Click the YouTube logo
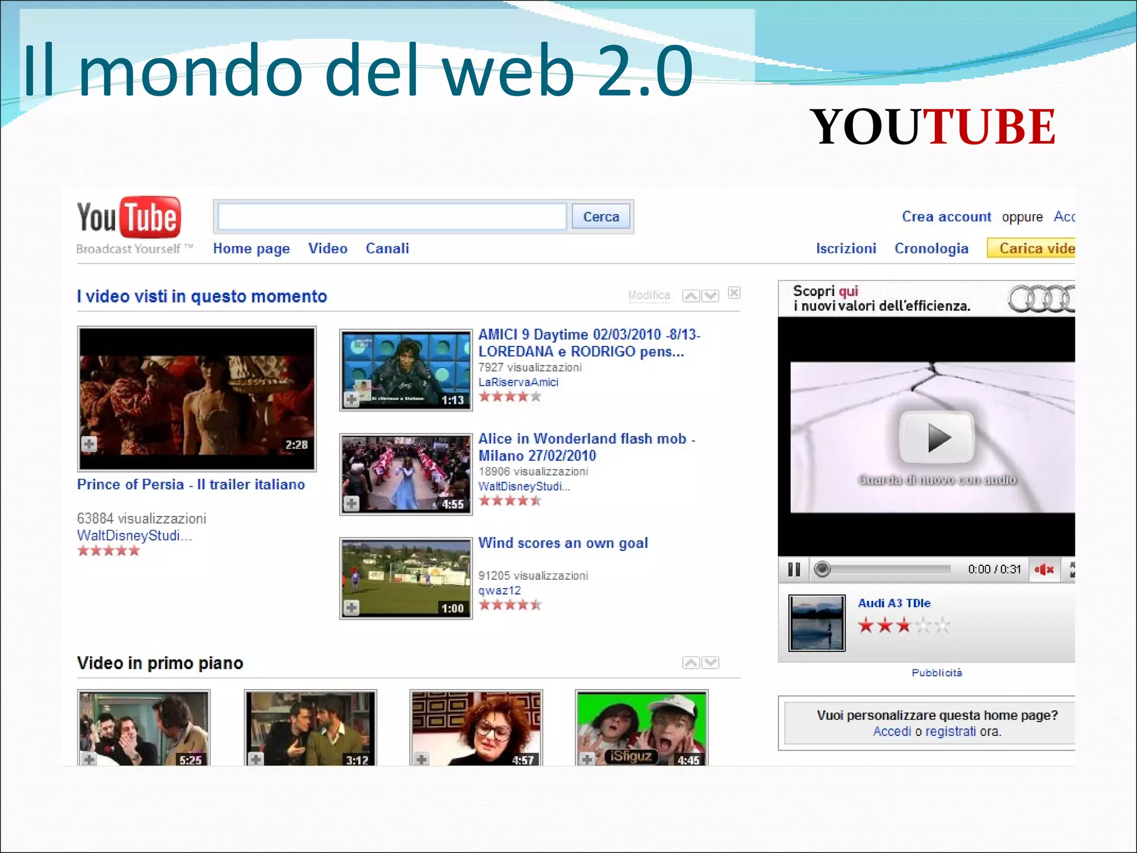 pos(129,217)
